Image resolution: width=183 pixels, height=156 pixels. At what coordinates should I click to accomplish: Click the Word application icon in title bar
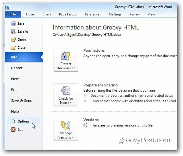8,7
